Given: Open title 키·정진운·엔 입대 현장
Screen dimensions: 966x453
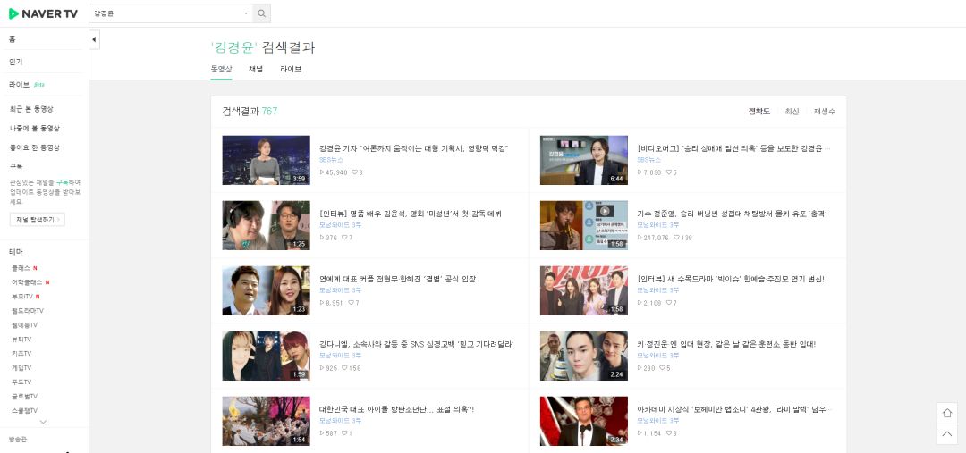Looking at the screenshot, I should pos(726,344).
